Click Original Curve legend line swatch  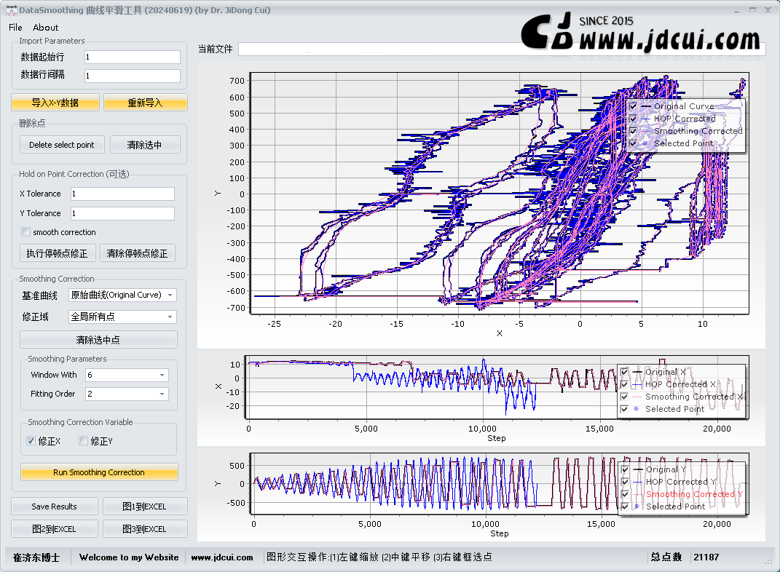point(646,106)
